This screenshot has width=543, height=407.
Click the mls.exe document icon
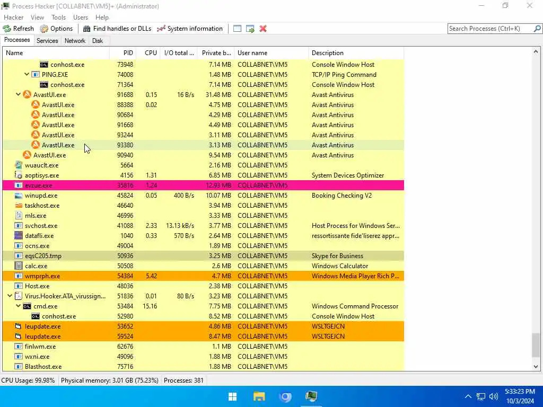click(x=19, y=215)
